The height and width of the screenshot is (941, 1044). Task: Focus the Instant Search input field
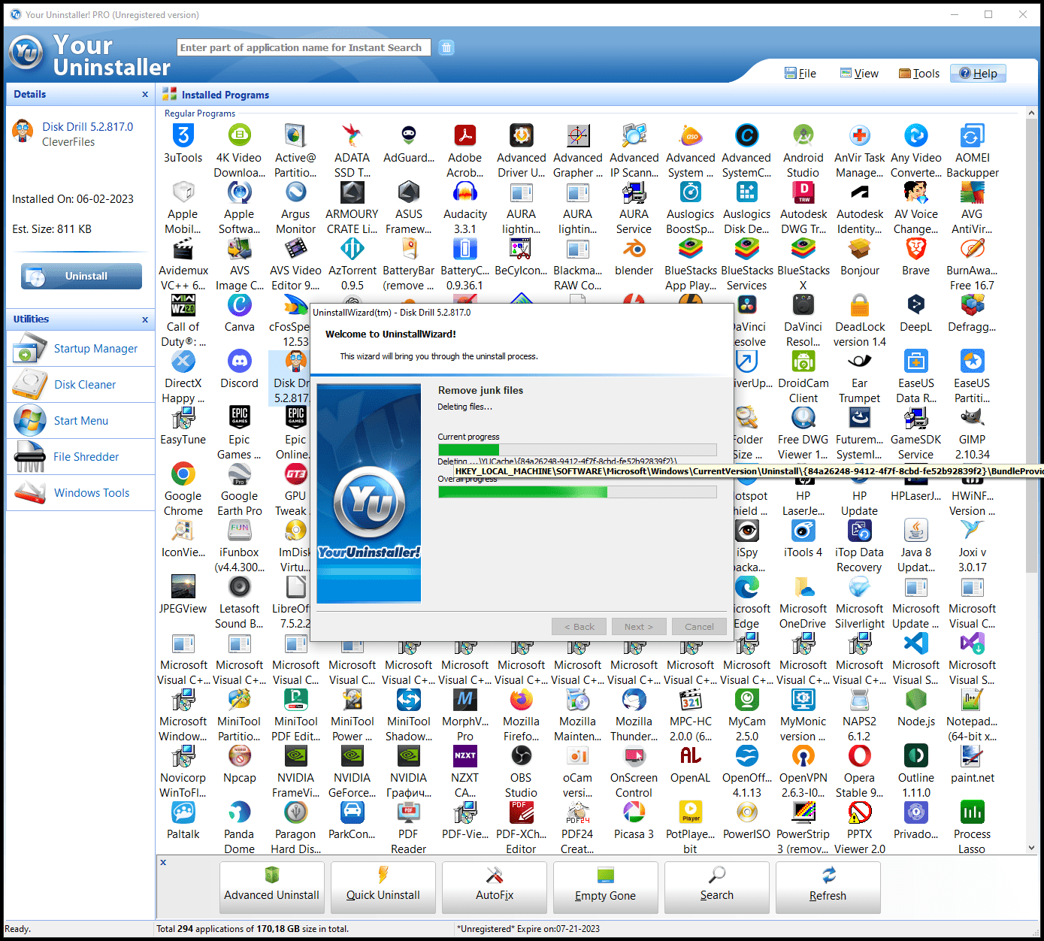[x=304, y=47]
